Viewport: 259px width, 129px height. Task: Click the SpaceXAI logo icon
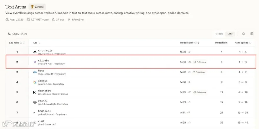35,113
